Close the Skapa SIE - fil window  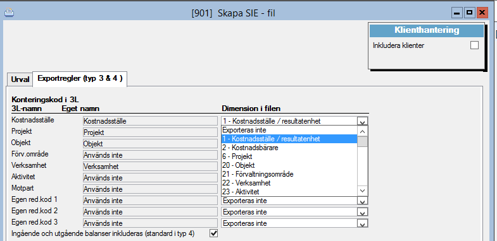[482, 13]
